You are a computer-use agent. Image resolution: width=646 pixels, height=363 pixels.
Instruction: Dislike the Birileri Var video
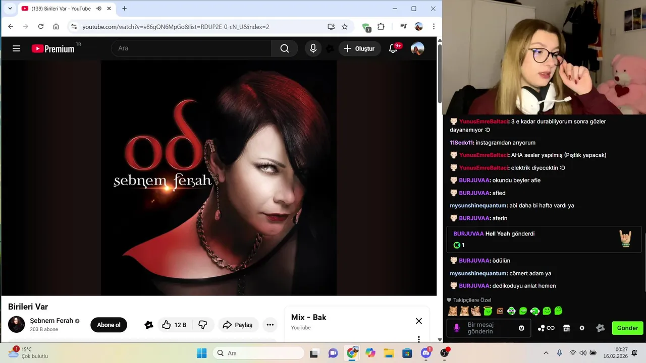[203, 325]
